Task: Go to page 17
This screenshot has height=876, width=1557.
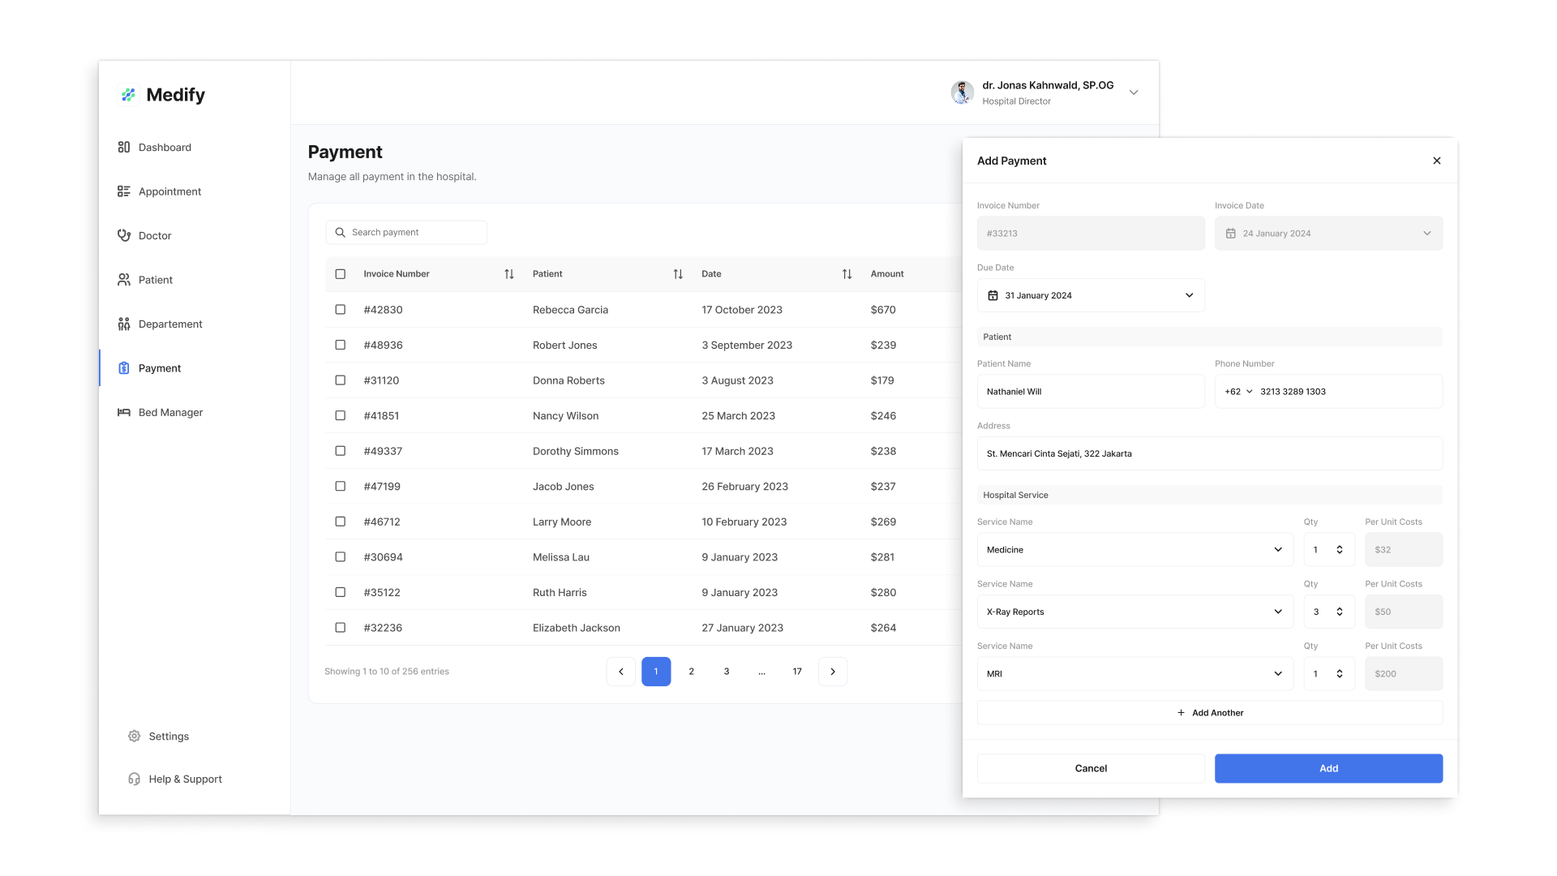Action: 797,672
